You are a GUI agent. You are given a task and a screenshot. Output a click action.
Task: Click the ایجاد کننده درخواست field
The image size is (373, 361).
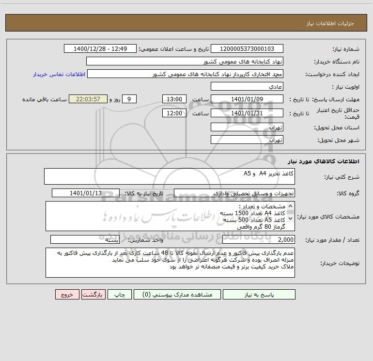pos(186,74)
